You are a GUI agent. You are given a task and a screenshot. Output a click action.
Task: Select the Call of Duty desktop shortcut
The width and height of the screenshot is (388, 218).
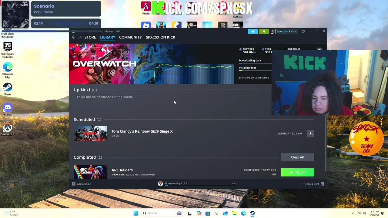click(238, 25)
